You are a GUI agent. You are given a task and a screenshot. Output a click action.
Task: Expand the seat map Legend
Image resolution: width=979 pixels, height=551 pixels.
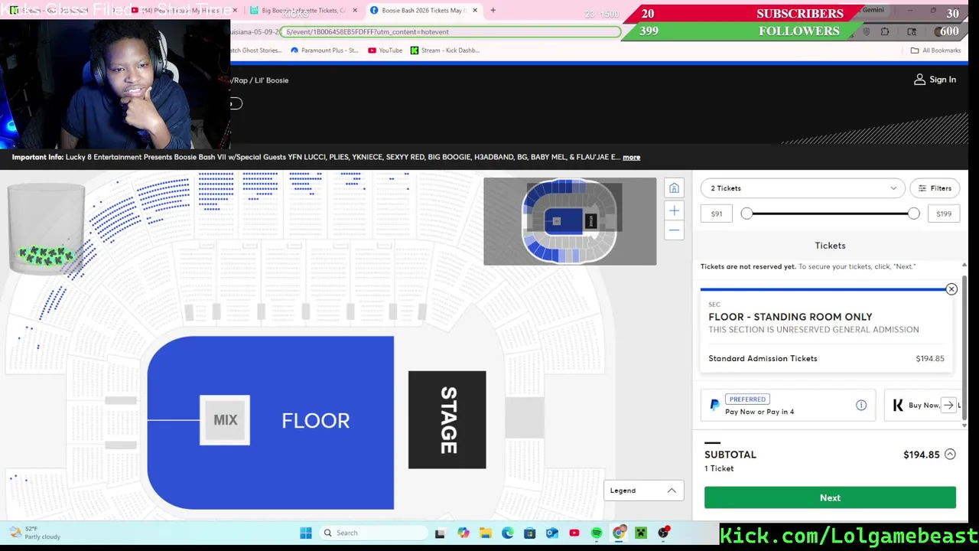click(x=643, y=491)
